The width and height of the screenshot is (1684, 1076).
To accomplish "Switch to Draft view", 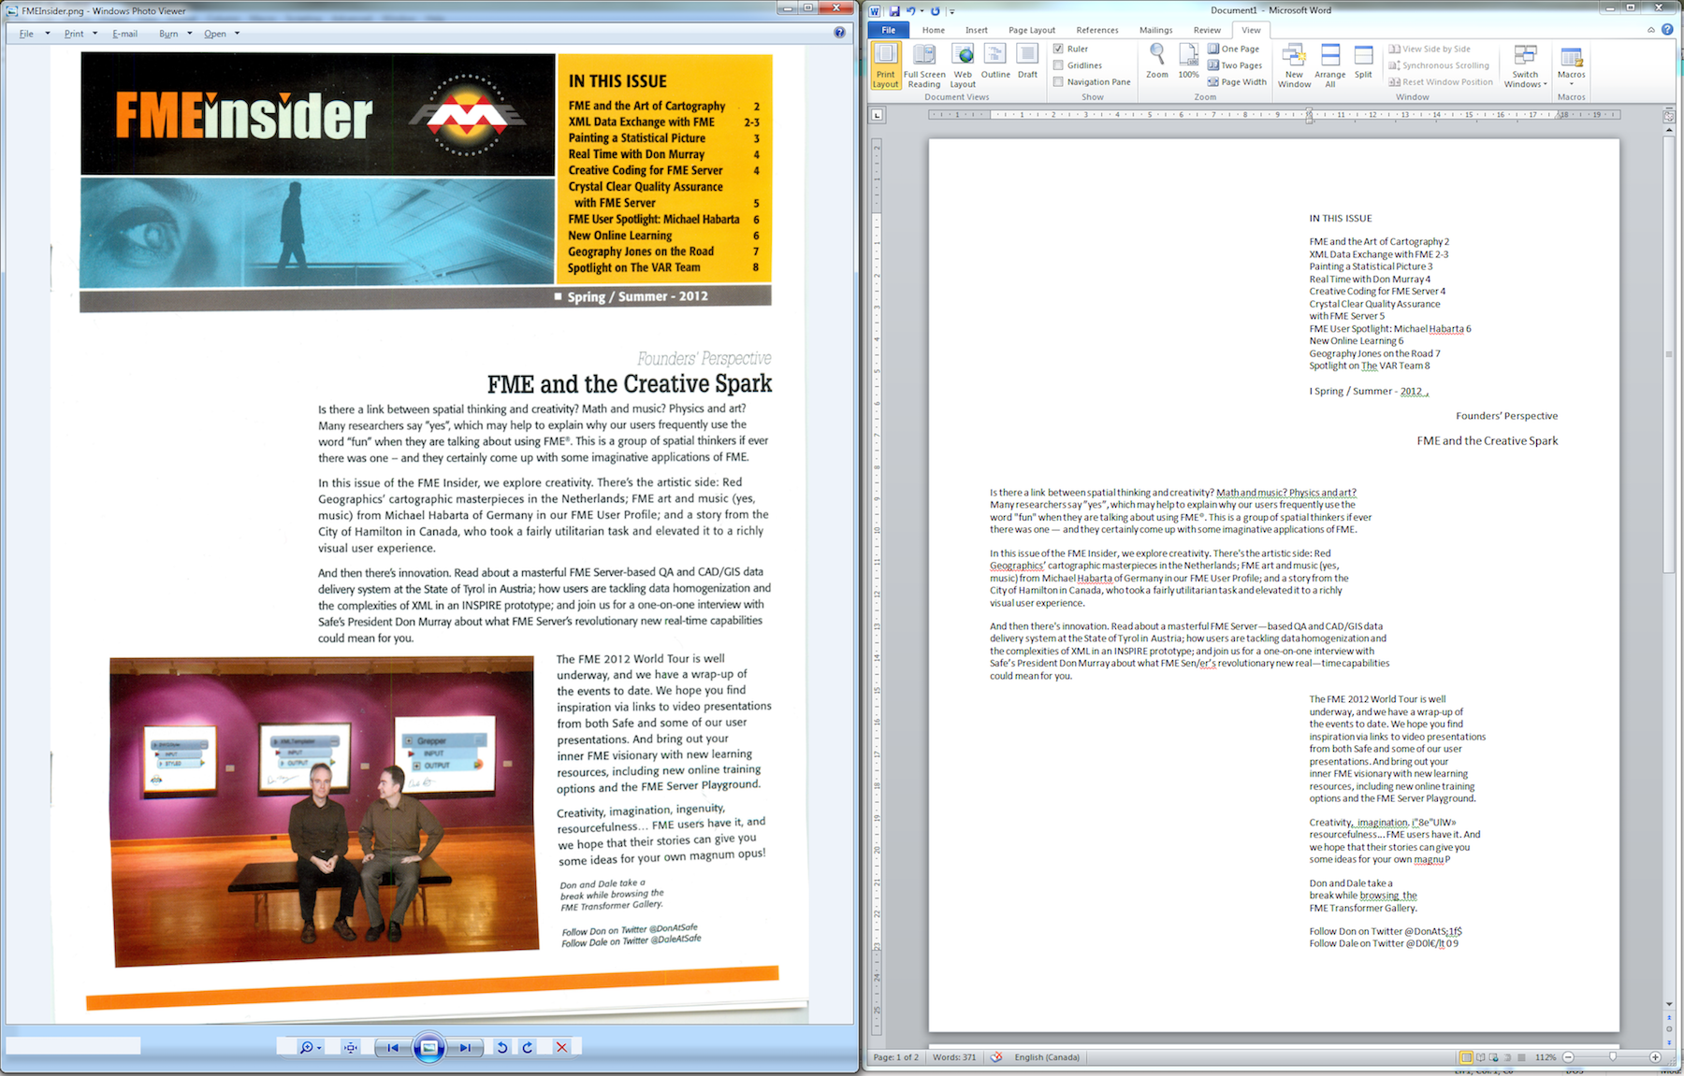I will pyautogui.click(x=1027, y=62).
